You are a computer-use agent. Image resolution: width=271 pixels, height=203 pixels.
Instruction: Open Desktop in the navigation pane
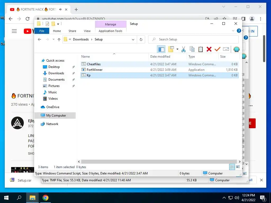pyautogui.click(x=51, y=67)
